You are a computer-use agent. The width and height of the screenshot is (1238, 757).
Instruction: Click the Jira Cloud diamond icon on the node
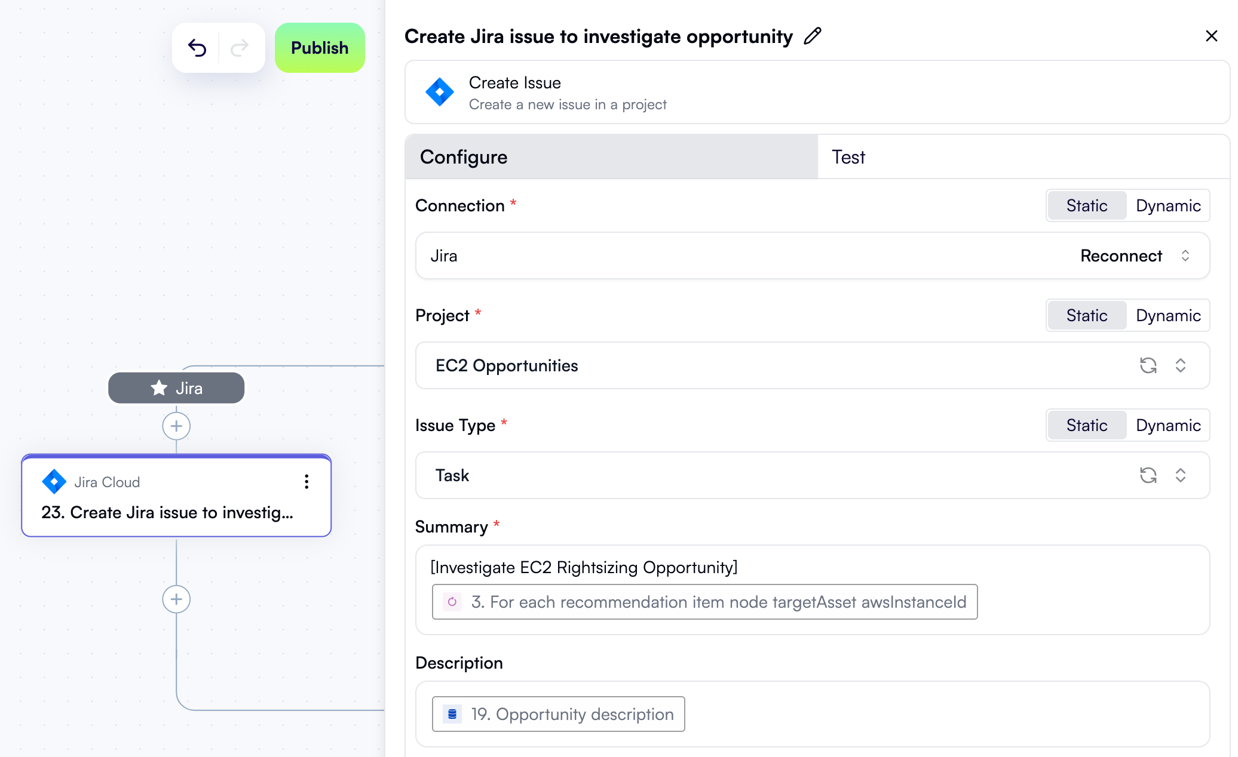pos(53,482)
